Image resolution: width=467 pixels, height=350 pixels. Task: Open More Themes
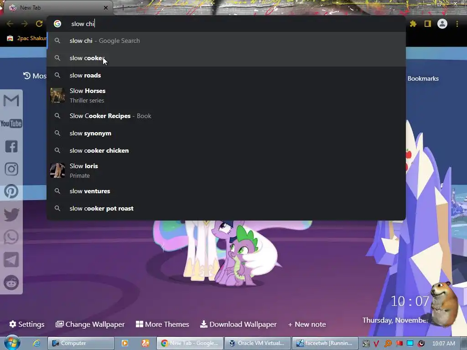tap(162, 324)
